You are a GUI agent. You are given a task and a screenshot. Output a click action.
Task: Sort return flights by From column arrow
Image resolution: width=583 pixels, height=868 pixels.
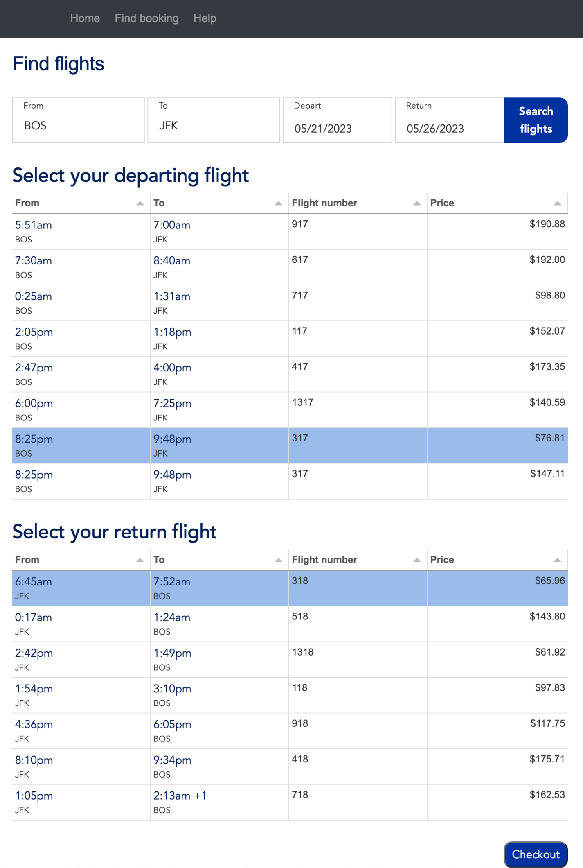click(x=140, y=560)
